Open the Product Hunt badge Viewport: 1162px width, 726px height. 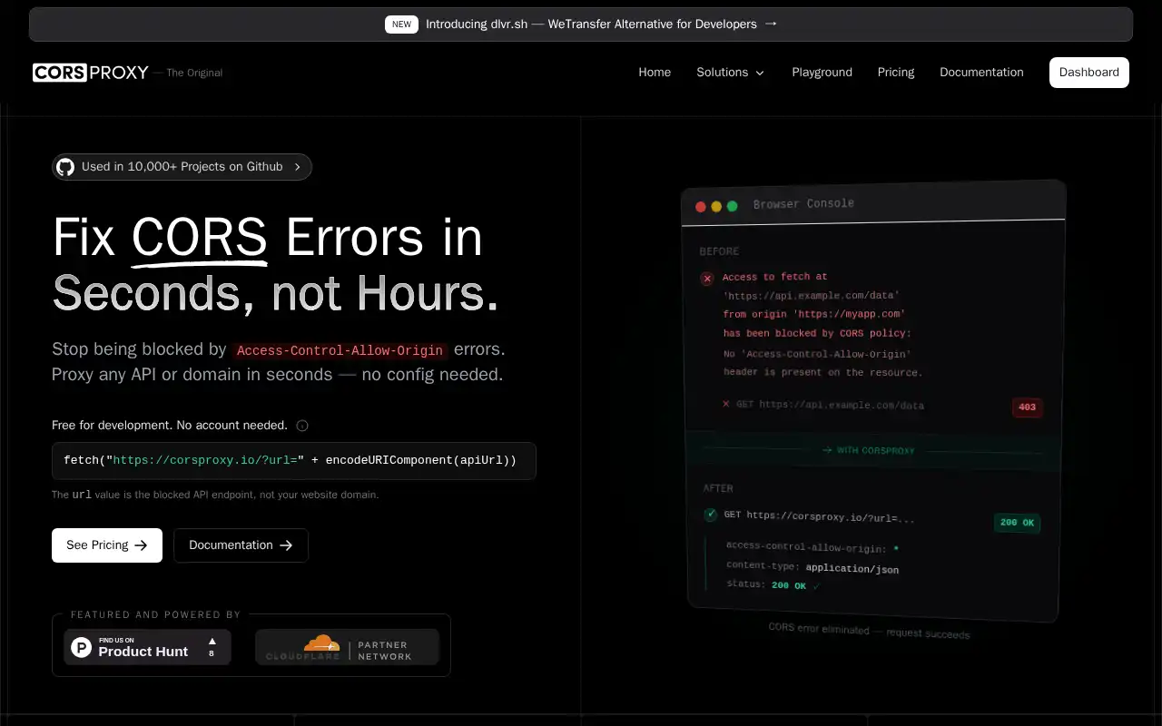[147, 647]
